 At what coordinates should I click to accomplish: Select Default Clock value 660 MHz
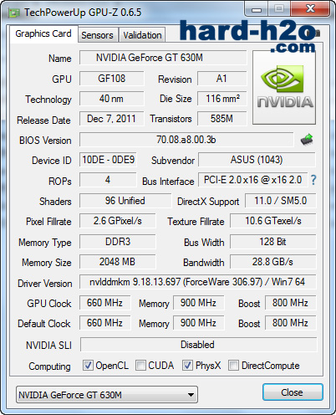point(105,323)
